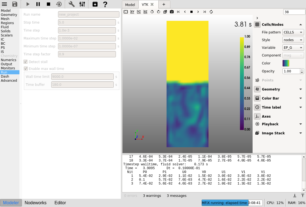306x207 pixels.
Task: Reset the VTK view to fit
Action: [x=126, y=12]
